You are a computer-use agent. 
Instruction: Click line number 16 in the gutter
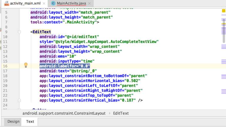click(x=5, y=66)
